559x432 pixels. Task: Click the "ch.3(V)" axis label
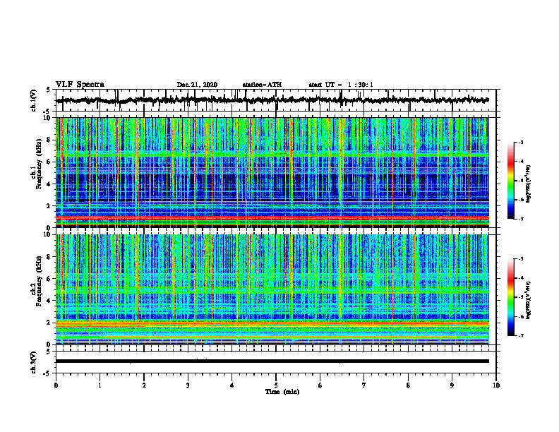33,363
